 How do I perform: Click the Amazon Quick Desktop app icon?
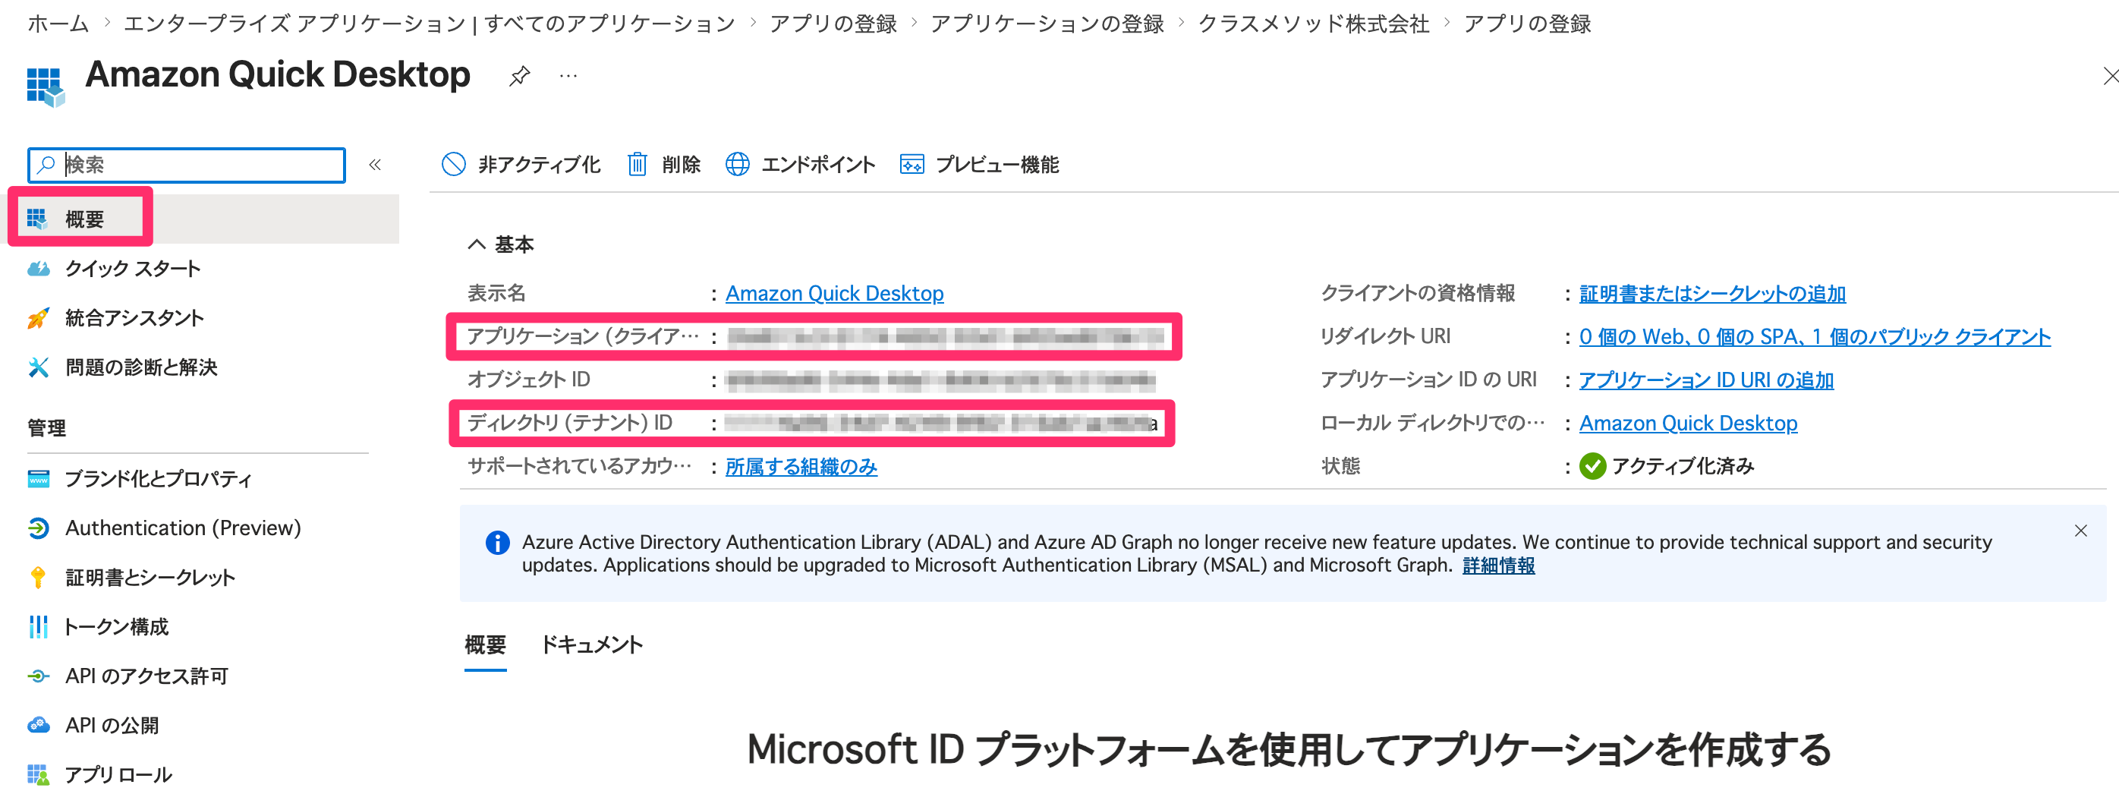[46, 87]
